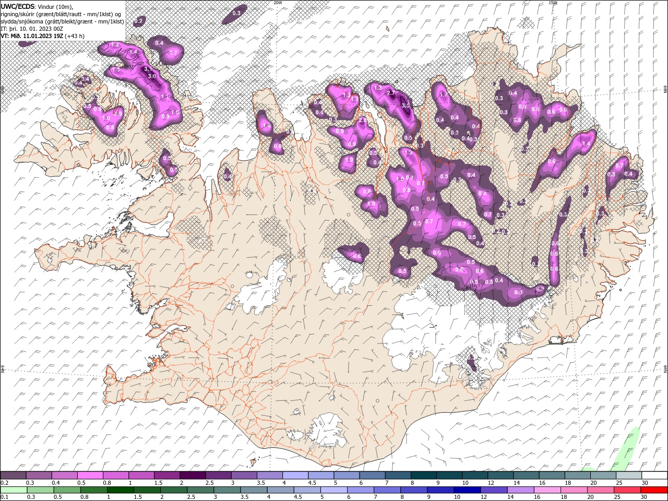This screenshot has width=668, height=501.
Task: Select the deep navy rain swatch labeled 10
Action: 468,490
